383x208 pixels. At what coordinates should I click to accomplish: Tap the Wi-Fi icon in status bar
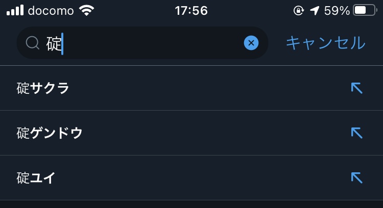[x=87, y=10]
